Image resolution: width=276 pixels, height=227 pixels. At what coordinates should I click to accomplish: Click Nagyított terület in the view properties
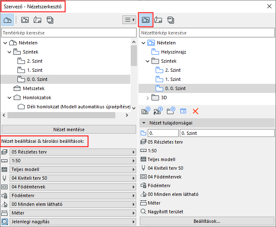pos(165,212)
